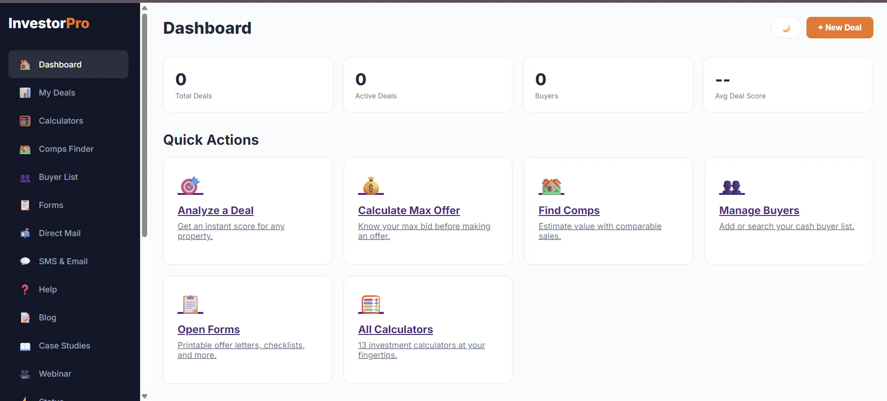The image size is (887, 401).
Task: Navigate to Forms in the sidebar
Action: (x=68, y=205)
